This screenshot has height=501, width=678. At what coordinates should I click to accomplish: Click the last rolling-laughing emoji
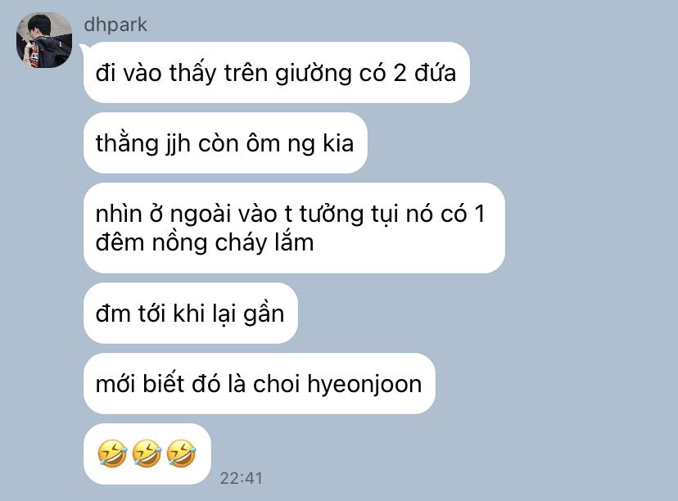pos(181,454)
